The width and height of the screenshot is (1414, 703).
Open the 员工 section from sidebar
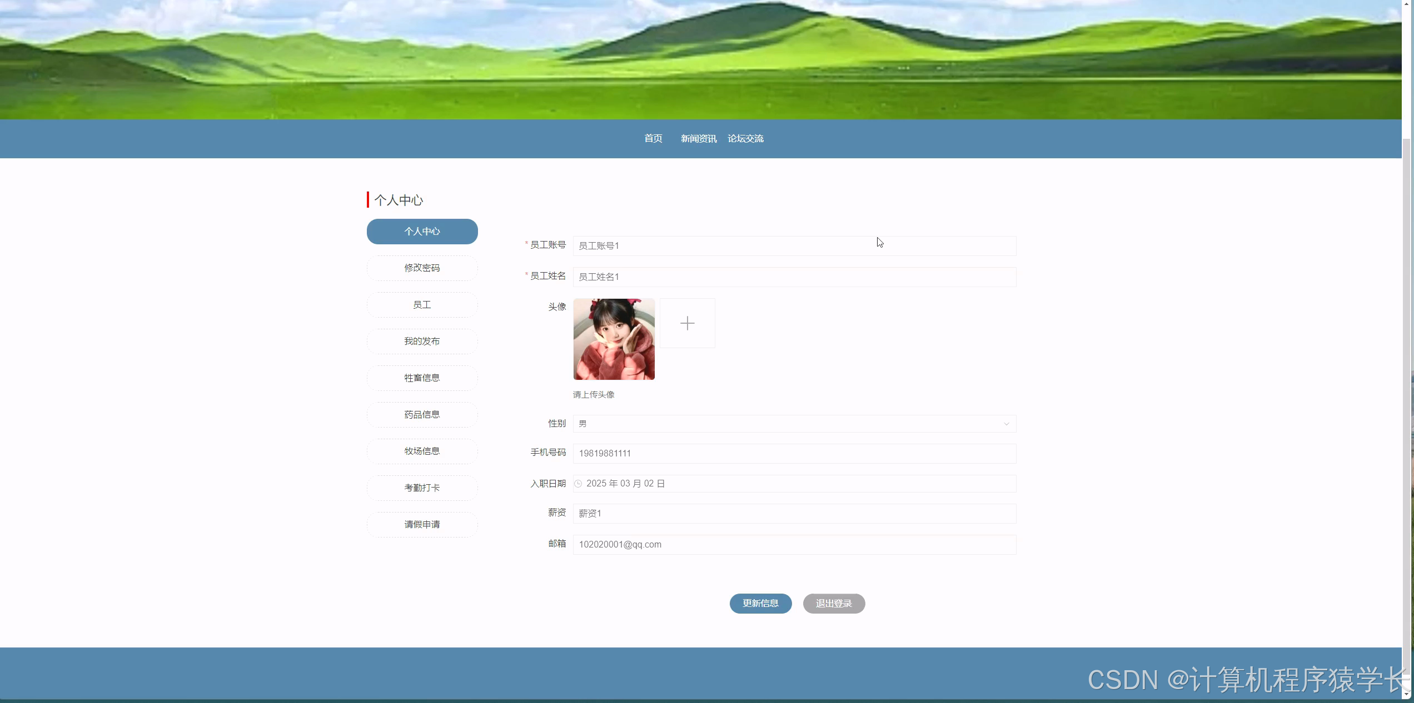pos(421,304)
